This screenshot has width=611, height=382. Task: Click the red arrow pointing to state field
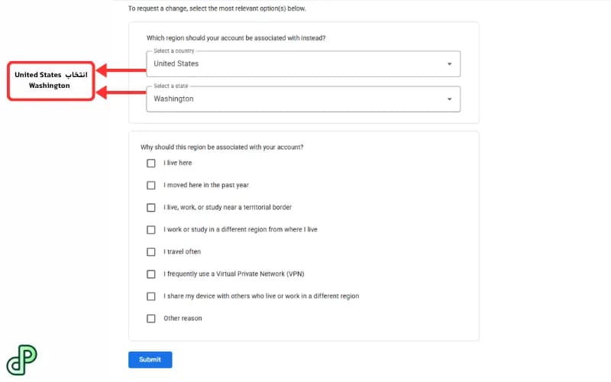coord(121,92)
